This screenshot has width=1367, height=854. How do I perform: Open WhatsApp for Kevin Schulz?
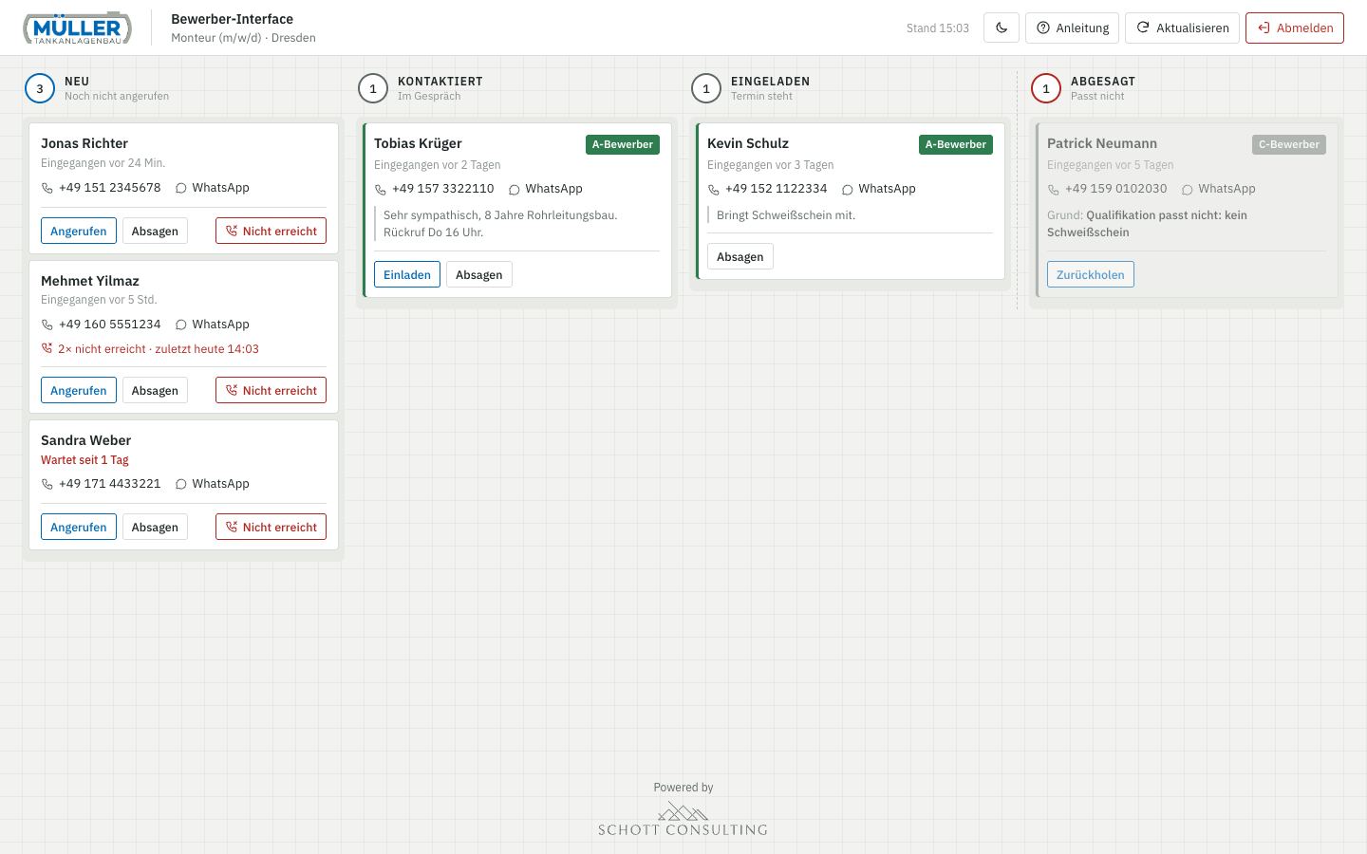click(x=879, y=189)
